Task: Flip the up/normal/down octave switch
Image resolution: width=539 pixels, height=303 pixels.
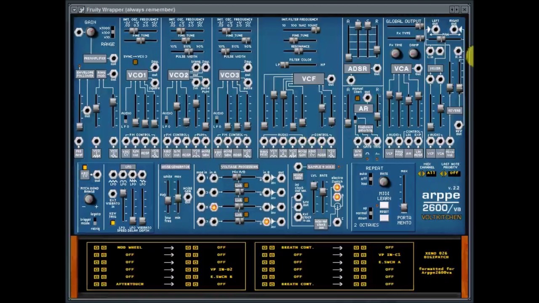Action: [x=371, y=213]
